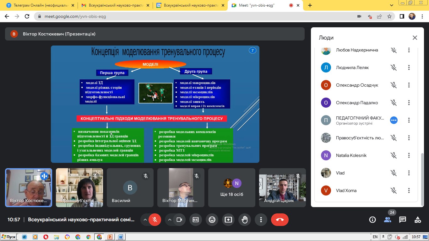Click Андрій Царик video thumbnail
Image resolution: width=429 pixels, height=241 pixels.
pyautogui.click(x=282, y=188)
